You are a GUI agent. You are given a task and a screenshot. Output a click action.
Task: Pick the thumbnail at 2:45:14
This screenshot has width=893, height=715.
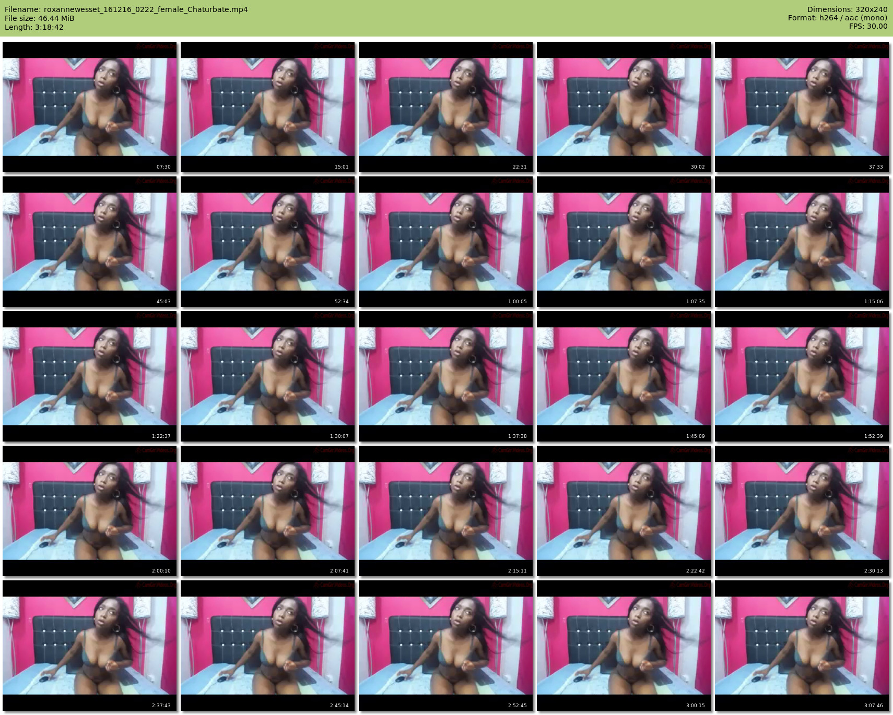(268, 646)
